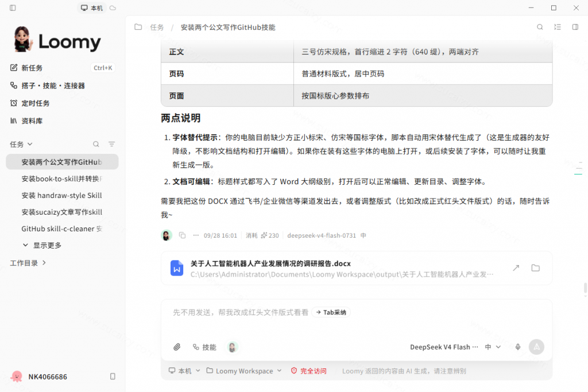Toggle the left sidebar panel icon
This screenshot has height=392, width=588.
tap(13, 8)
